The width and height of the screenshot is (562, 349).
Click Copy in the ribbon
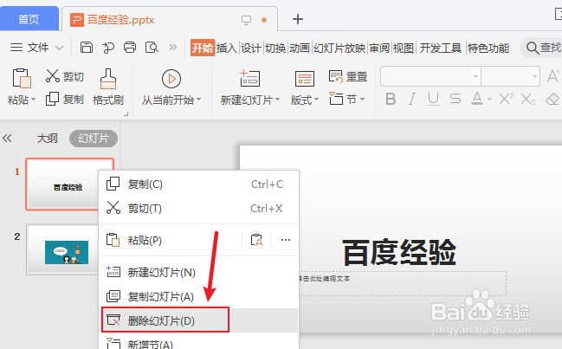pos(65,99)
